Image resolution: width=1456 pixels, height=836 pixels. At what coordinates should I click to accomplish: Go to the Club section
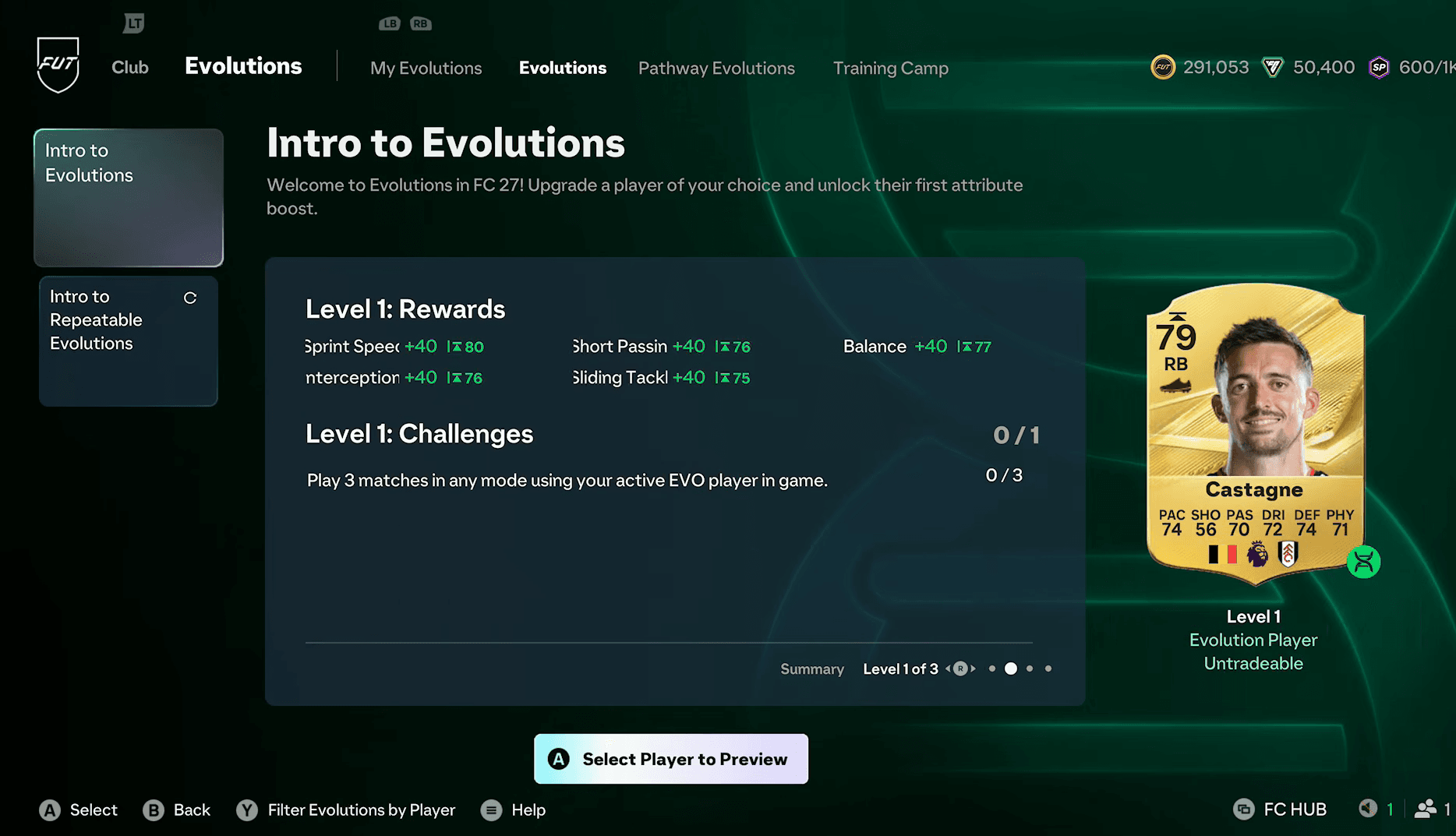[x=130, y=68]
